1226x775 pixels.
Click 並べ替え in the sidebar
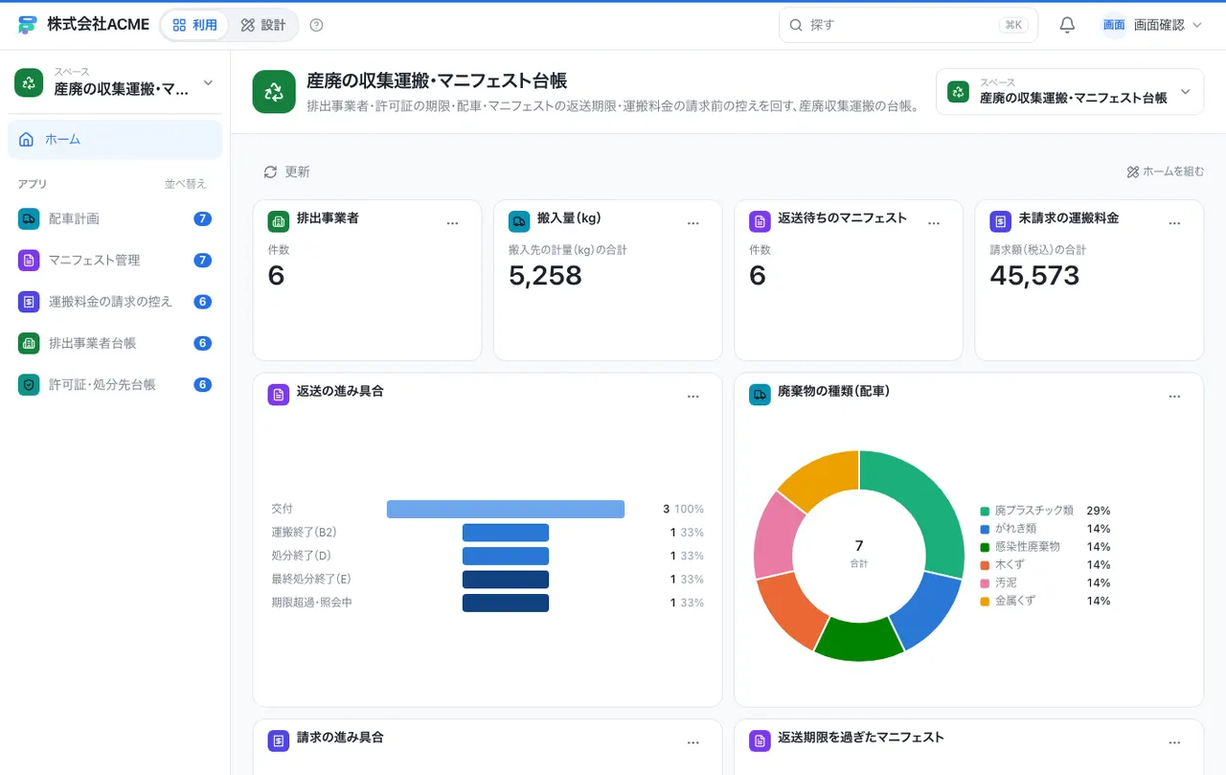click(x=185, y=184)
